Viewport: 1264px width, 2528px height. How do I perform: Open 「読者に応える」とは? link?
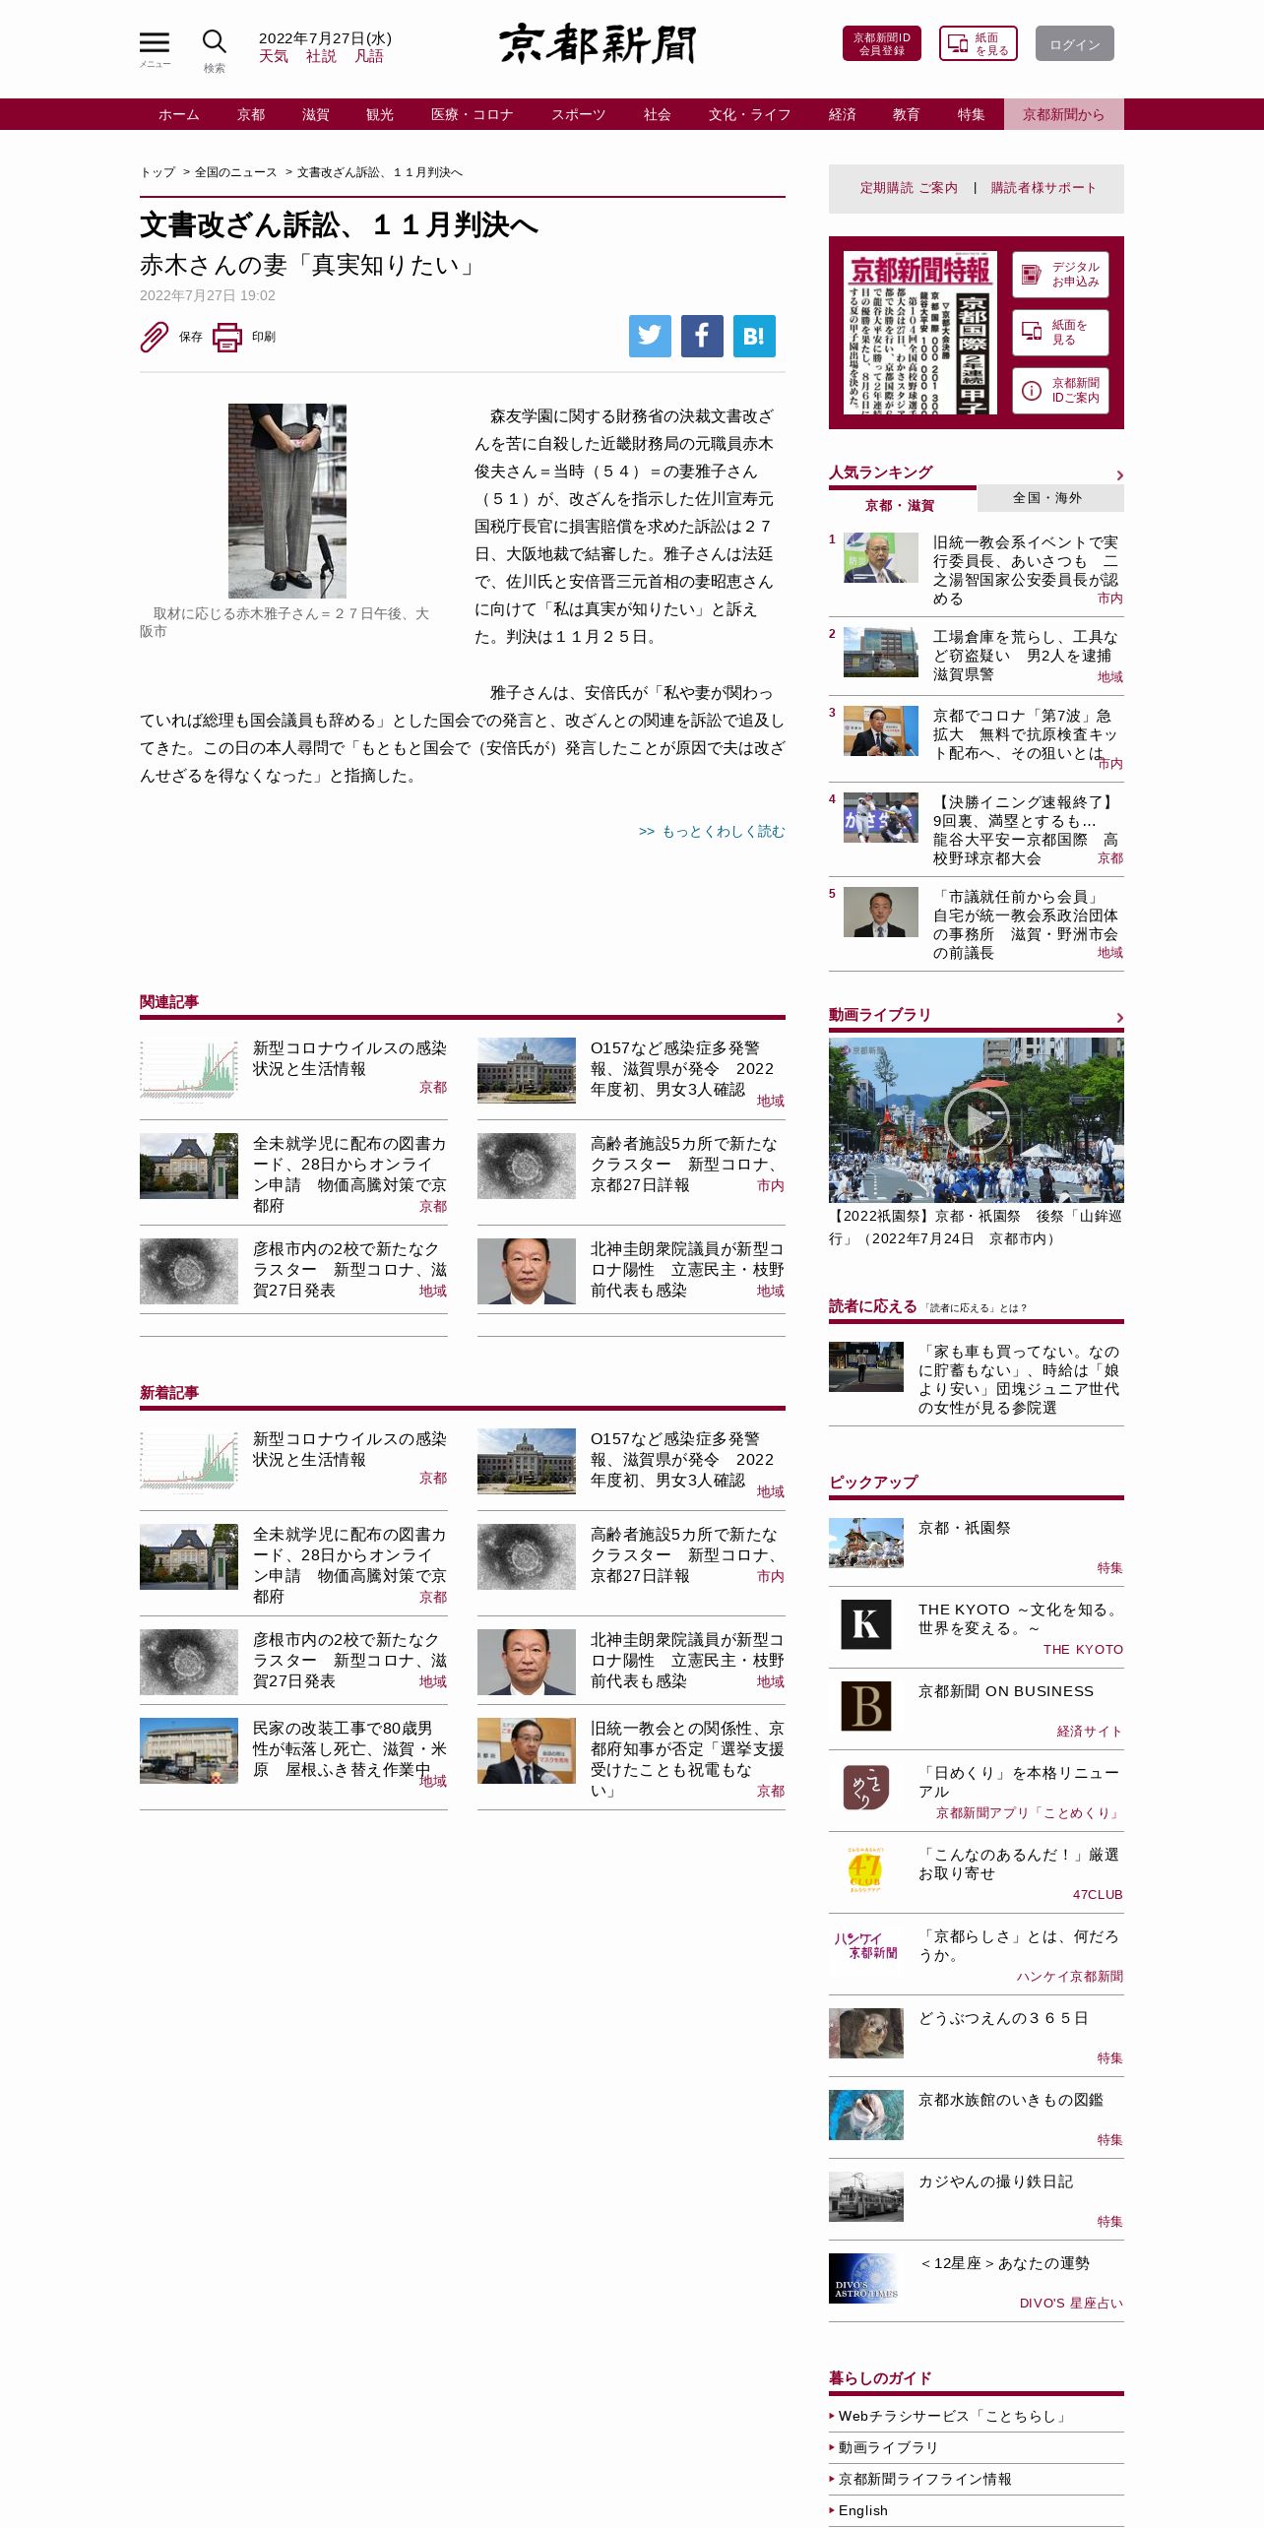(x=976, y=1308)
